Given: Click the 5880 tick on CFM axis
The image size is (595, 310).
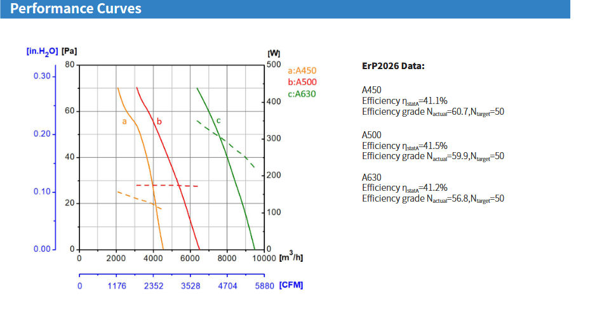Looking at the screenshot, I should point(264,286).
